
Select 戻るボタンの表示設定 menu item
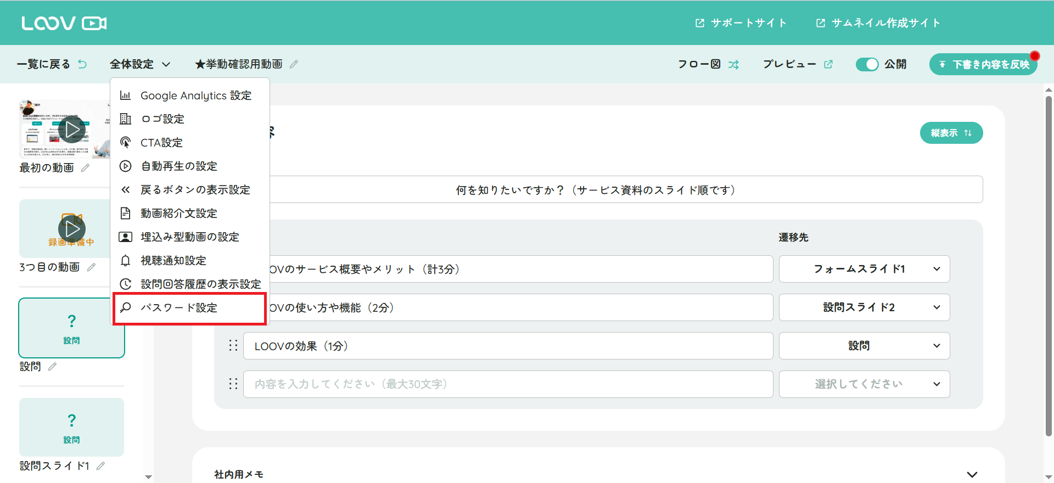point(190,190)
